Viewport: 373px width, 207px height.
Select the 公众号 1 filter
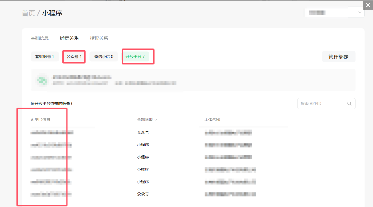[74, 56]
